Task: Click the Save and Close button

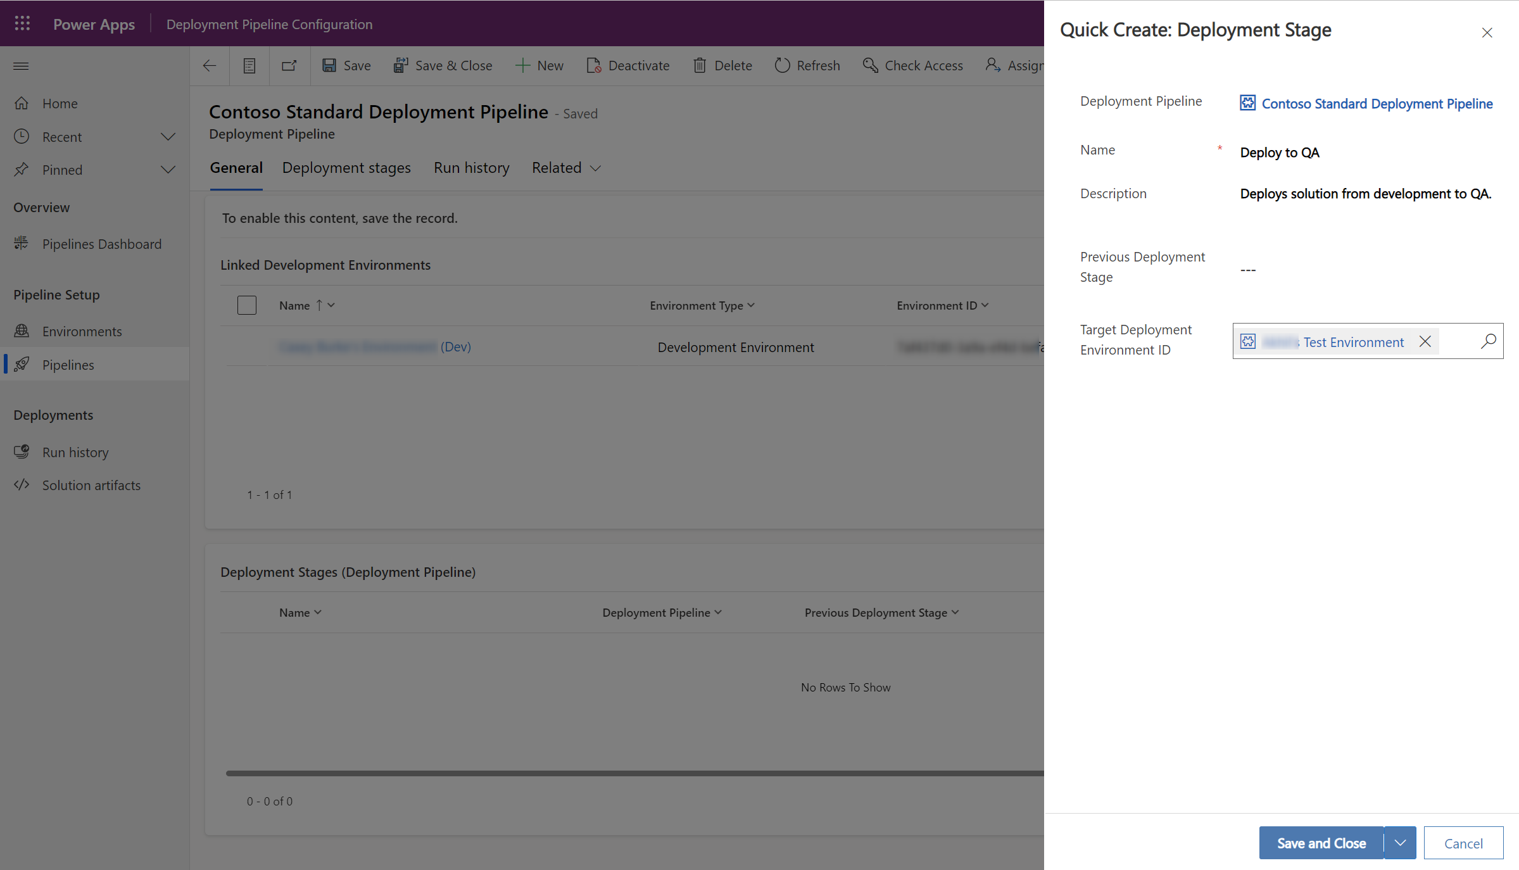Action: 1319,843
